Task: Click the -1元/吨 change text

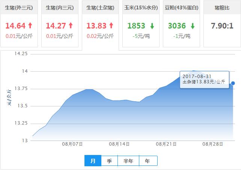Action: (182, 36)
